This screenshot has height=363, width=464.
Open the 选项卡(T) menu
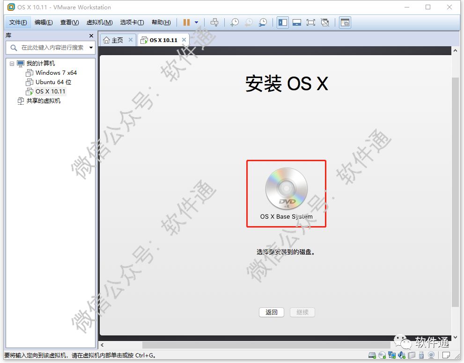coord(132,22)
